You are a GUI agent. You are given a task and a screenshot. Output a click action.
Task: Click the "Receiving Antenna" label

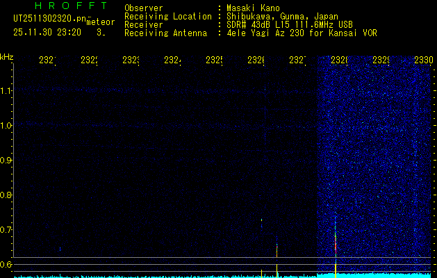pos(165,33)
